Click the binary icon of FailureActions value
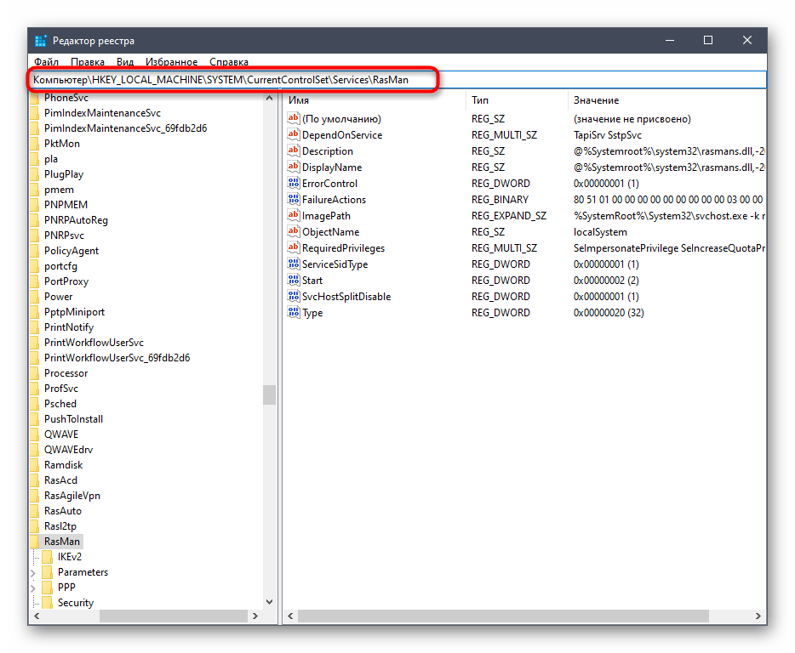The height and width of the screenshot is (653, 795). [x=294, y=200]
